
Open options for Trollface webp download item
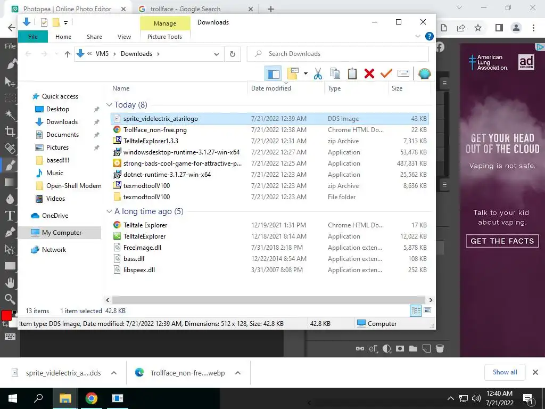click(238, 373)
